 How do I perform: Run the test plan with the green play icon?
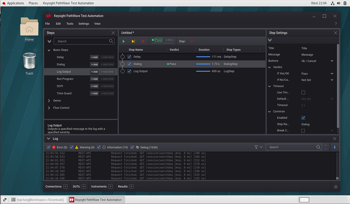(123, 41)
